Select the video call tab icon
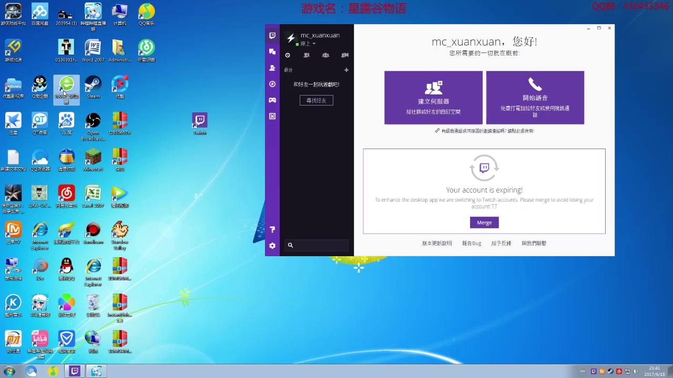 click(345, 55)
